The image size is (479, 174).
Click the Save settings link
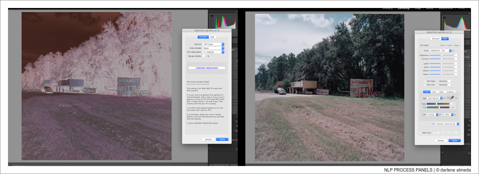(x=443, y=45)
